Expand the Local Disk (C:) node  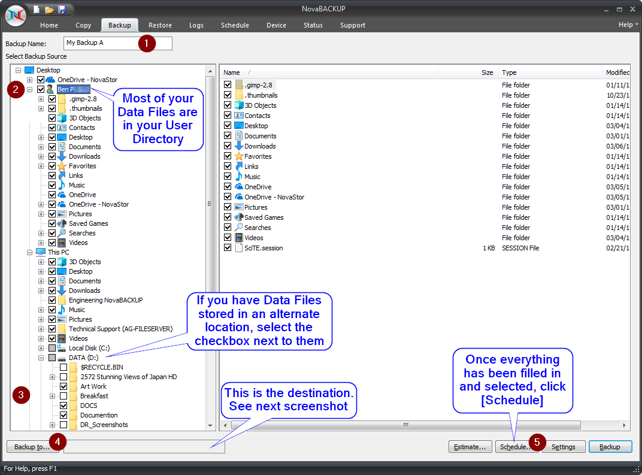pyautogui.click(x=41, y=348)
